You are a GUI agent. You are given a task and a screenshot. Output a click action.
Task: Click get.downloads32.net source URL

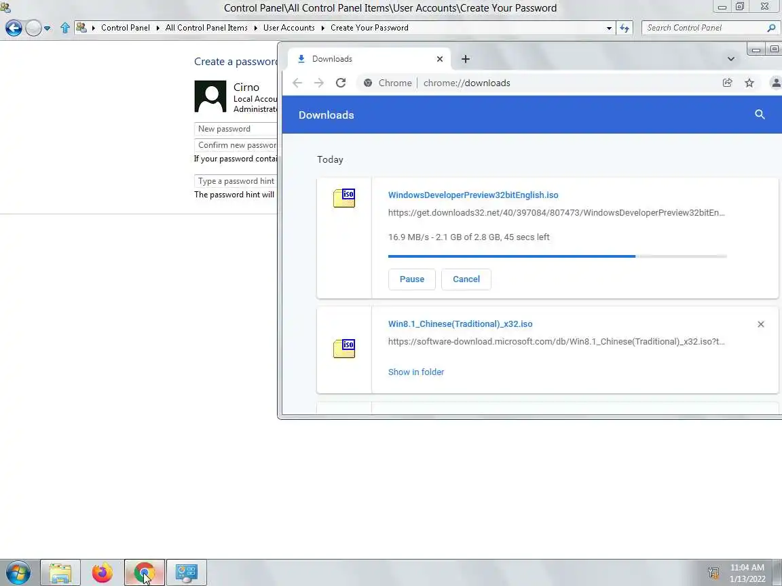pos(556,213)
